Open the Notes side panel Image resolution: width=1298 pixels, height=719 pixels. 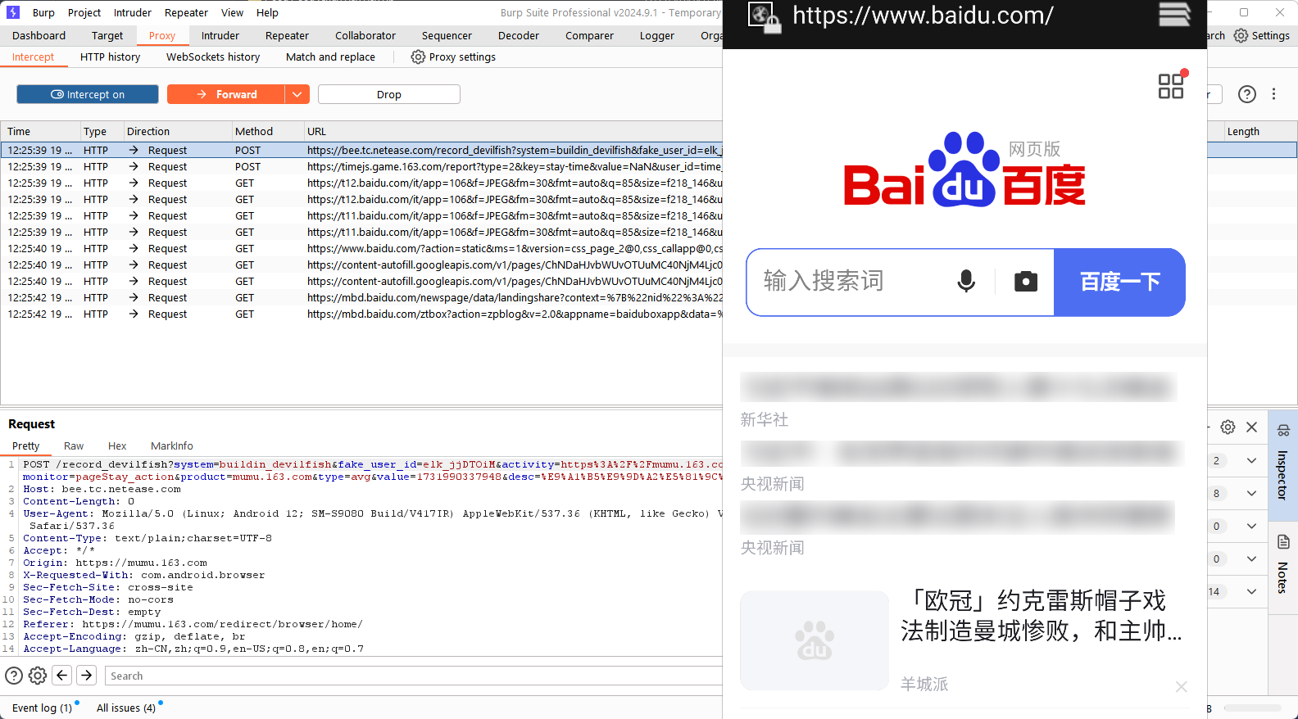[1282, 565]
